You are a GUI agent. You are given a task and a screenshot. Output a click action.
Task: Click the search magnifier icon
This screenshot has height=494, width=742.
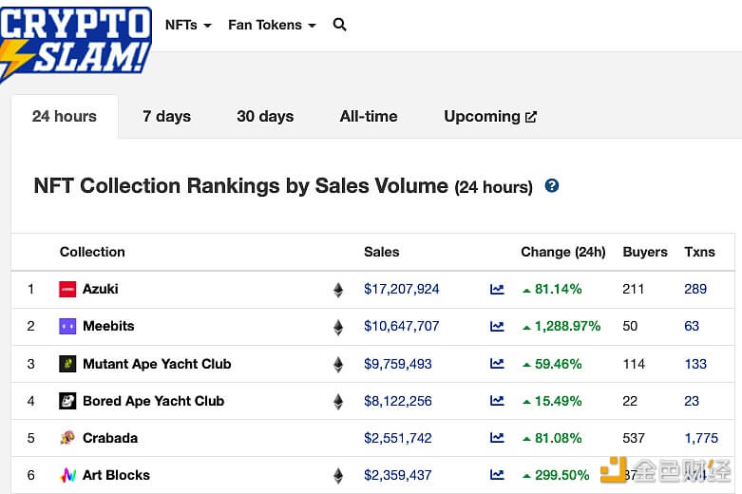339,24
